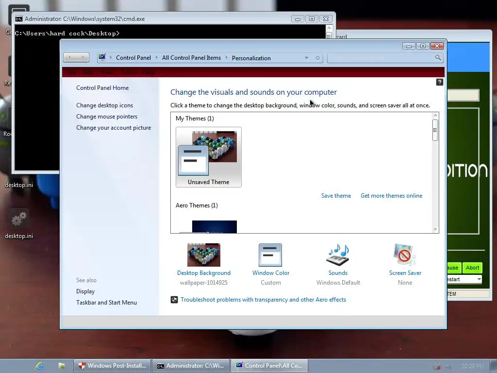This screenshot has height=373, width=497.
Task: Open the Sounds keyboard icon
Action: tap(338, 254)
